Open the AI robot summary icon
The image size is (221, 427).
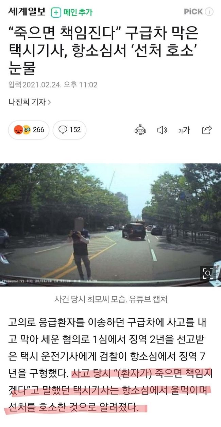140,130
